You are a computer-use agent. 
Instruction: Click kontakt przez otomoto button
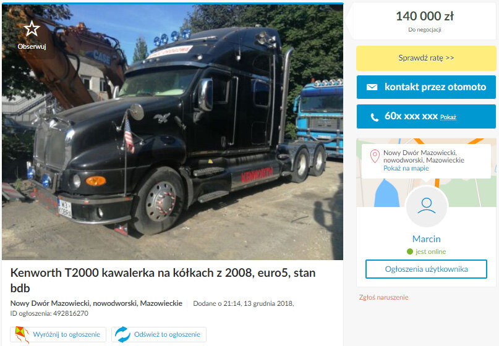pyautogui.click(x=426, y=87)
